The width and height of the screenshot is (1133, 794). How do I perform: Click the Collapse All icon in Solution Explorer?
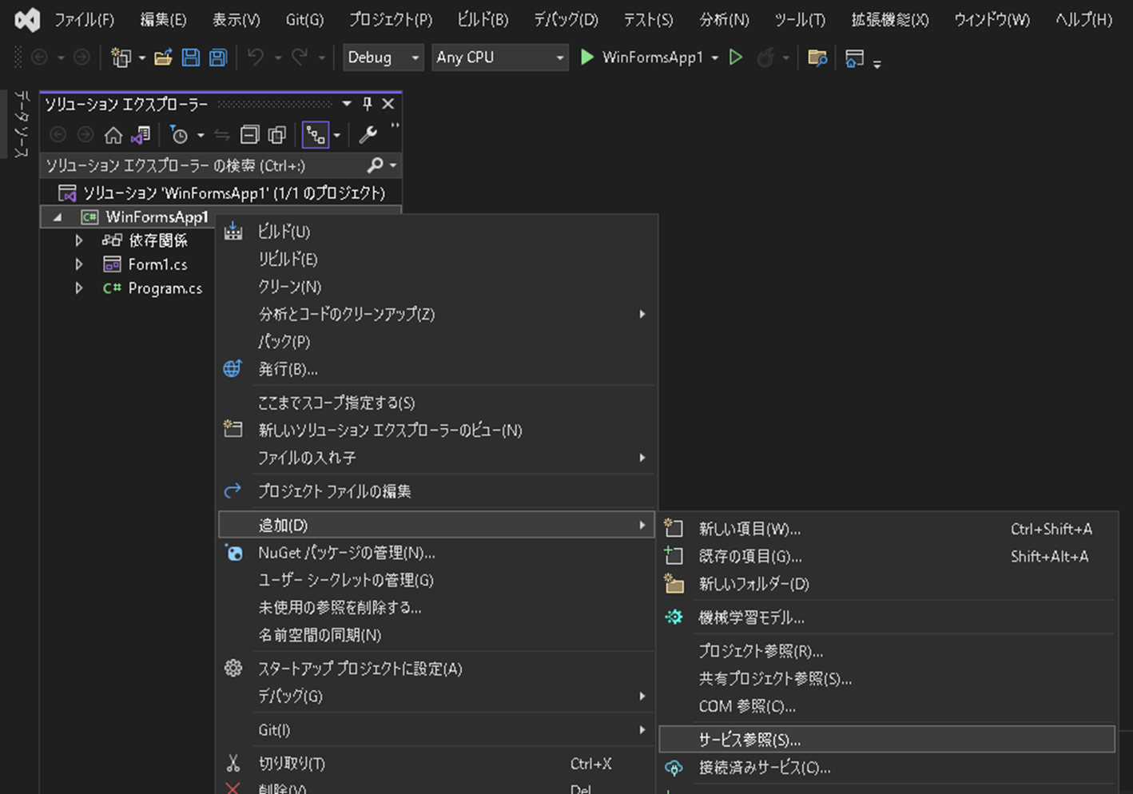click(250, 134)
